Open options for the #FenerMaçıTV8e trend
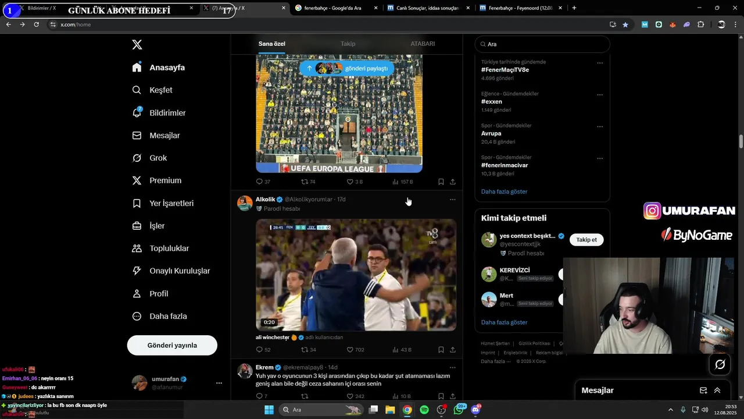 [600, 63]
